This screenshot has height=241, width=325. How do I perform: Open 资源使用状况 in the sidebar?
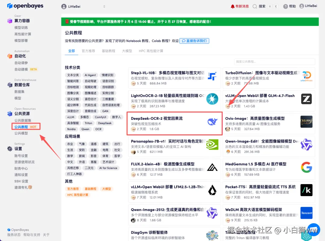[24, 162]
